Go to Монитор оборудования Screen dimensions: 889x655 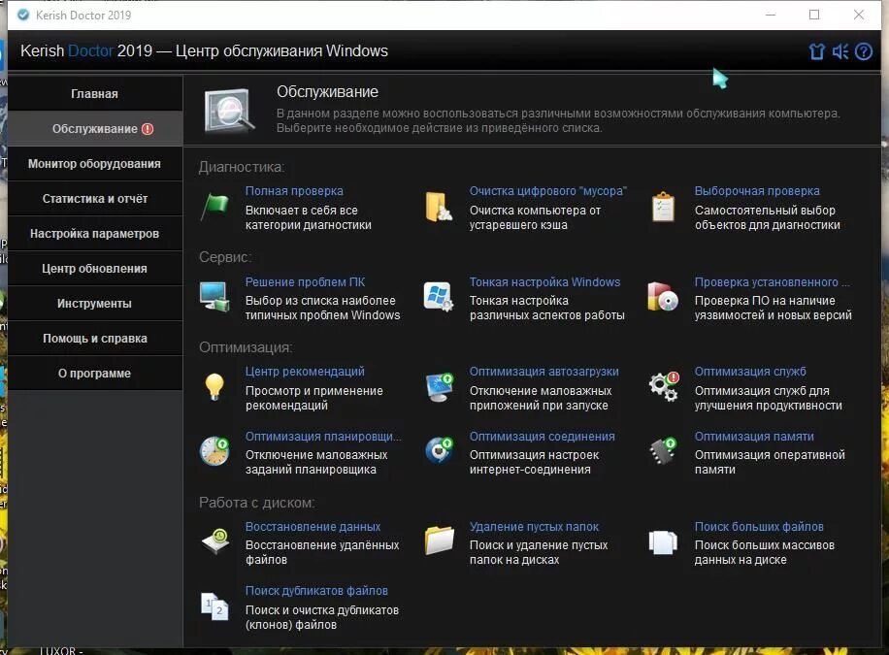point(95,164)
